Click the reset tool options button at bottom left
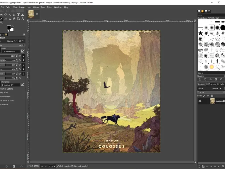 point(22,166)
